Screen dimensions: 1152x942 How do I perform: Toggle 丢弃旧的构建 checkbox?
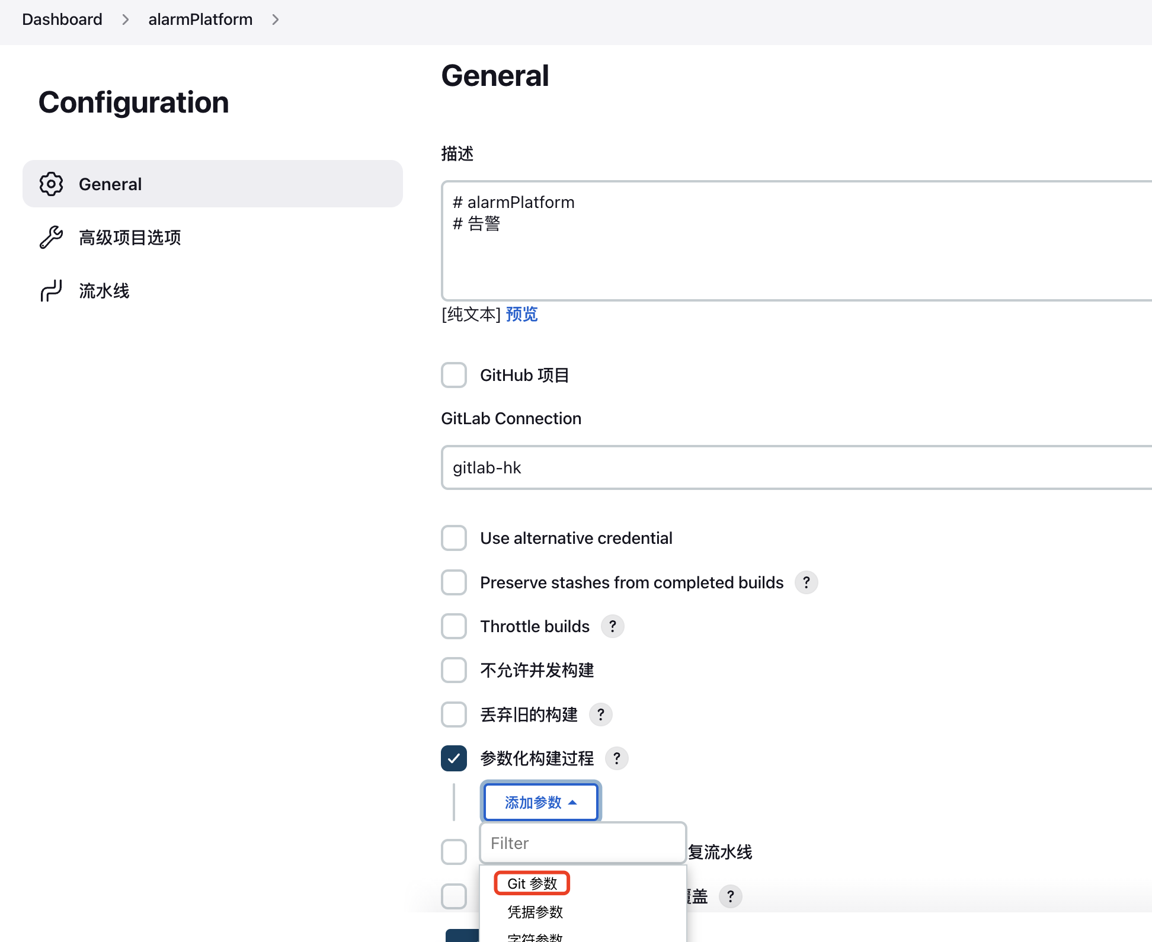(x=454, y=714)
